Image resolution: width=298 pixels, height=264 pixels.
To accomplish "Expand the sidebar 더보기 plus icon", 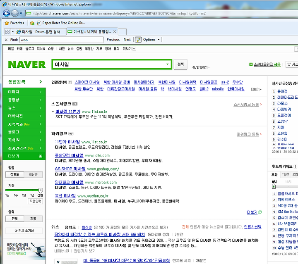I will (x=41, y=156).
